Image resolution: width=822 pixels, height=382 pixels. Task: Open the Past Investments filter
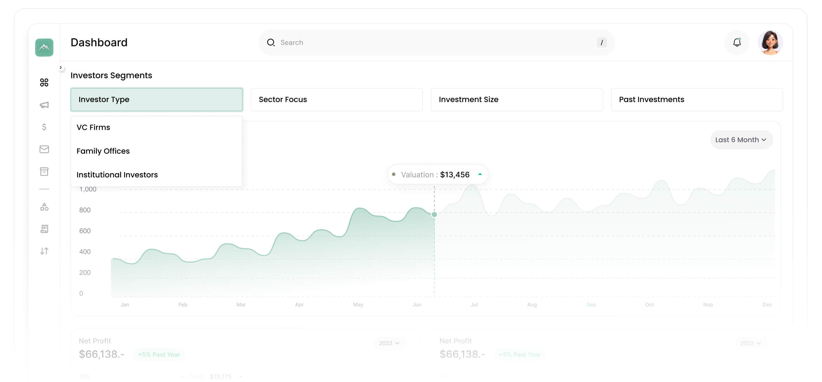point(697,100)
